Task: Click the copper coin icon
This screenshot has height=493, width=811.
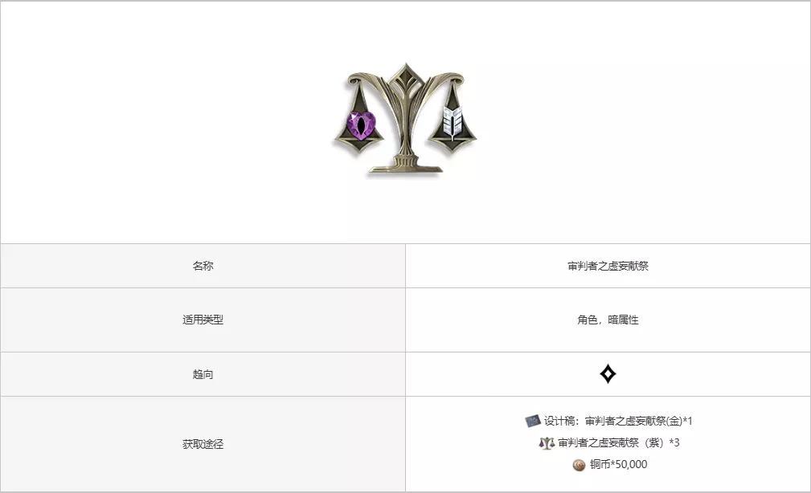Action: (x=580, y=465)
